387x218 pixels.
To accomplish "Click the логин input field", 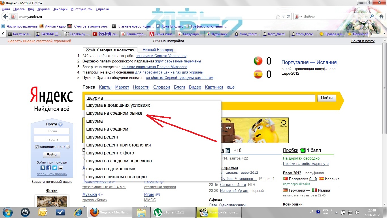I will tap(52, 131).
